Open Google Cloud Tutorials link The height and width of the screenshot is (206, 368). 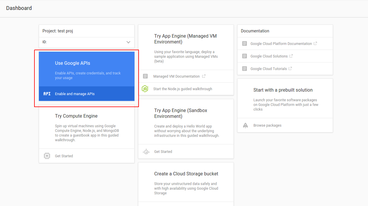coord(268,69)
